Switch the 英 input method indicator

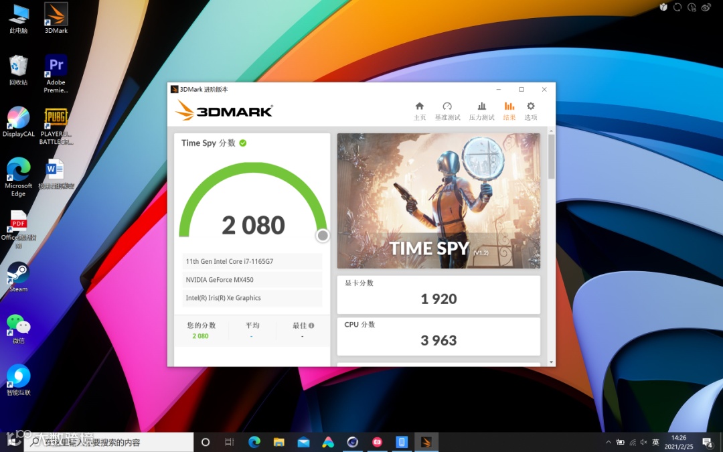click(x=655, y=442)
